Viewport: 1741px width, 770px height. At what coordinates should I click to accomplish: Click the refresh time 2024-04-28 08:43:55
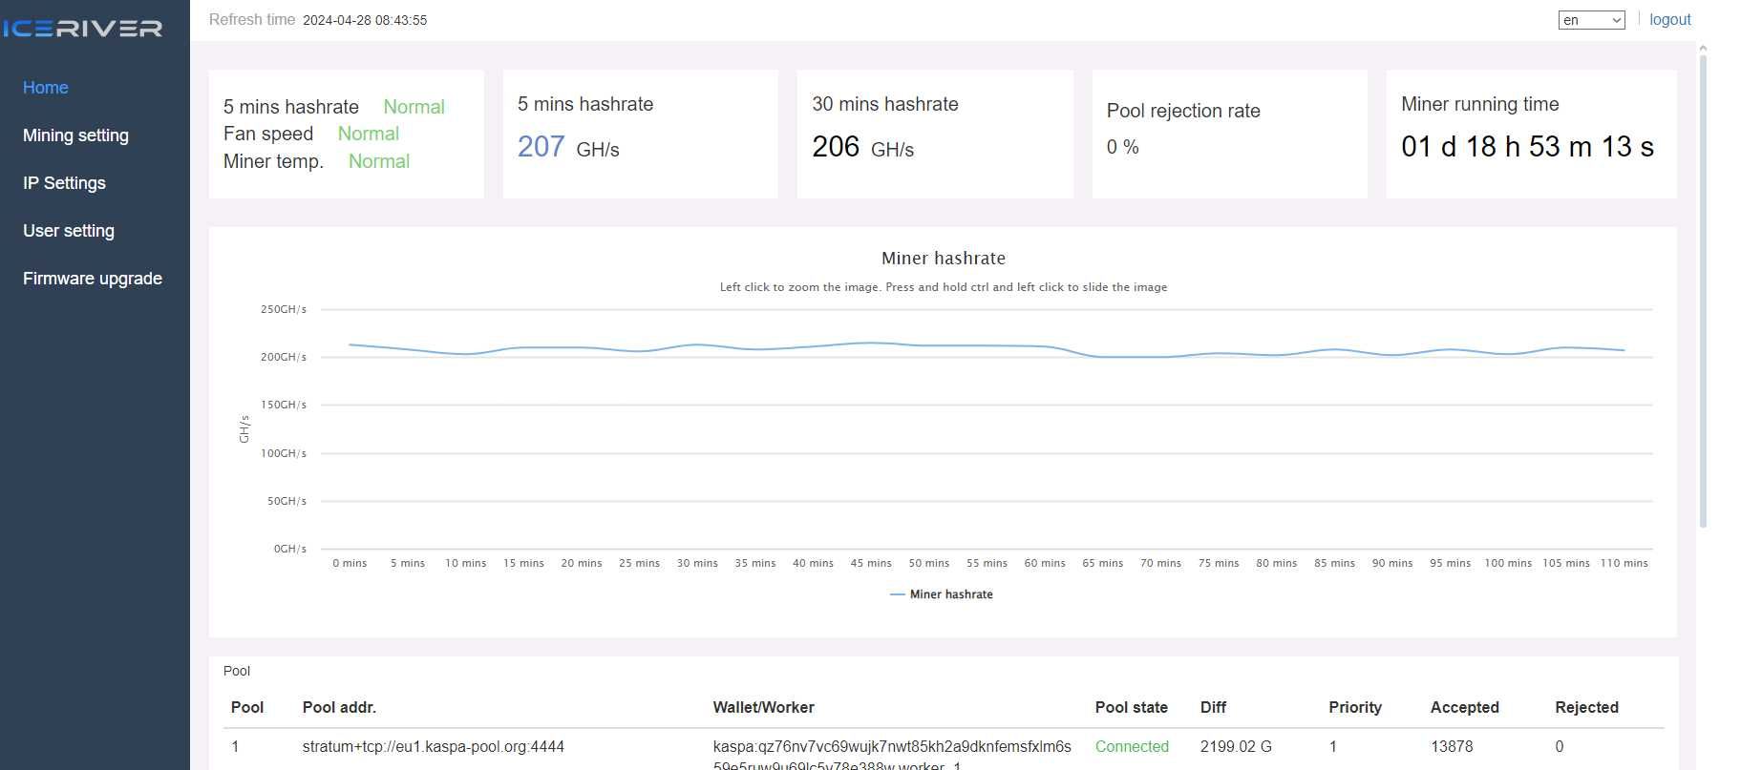[x=365, y=20]
